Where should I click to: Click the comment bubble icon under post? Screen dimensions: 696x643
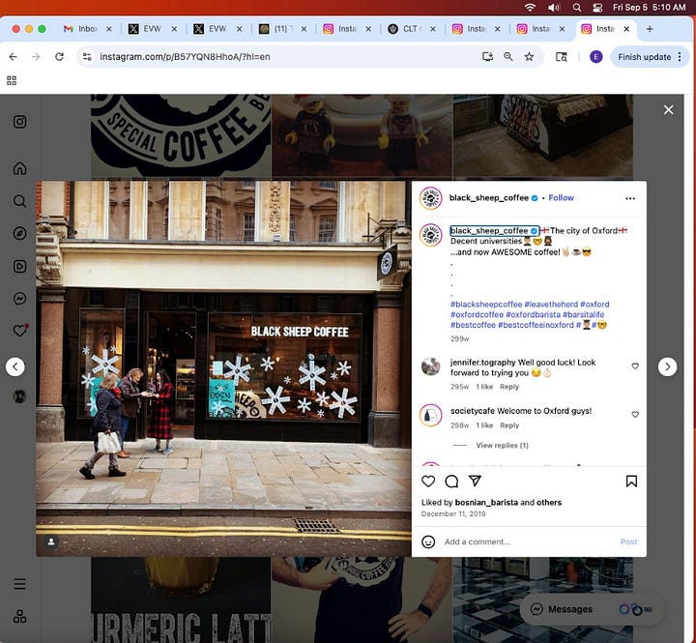[451, 481]
